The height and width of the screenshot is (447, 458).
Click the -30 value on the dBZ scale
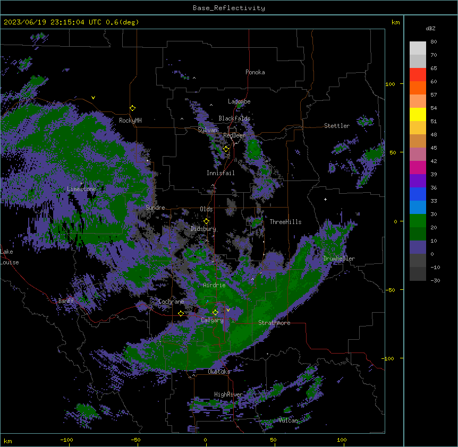[x=435, y=281]
